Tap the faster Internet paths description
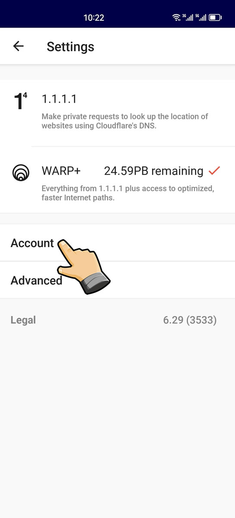 coord(128,193)
